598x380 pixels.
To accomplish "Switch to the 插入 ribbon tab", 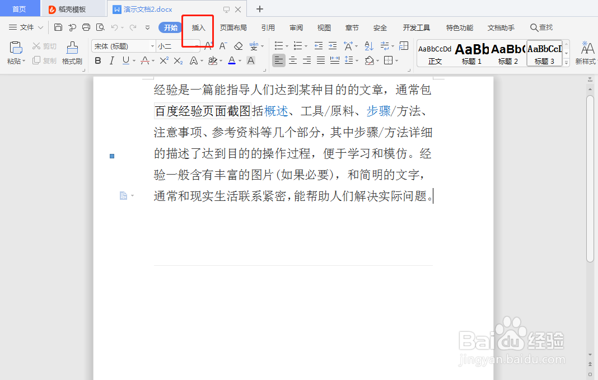I will (x=198, y=27).
